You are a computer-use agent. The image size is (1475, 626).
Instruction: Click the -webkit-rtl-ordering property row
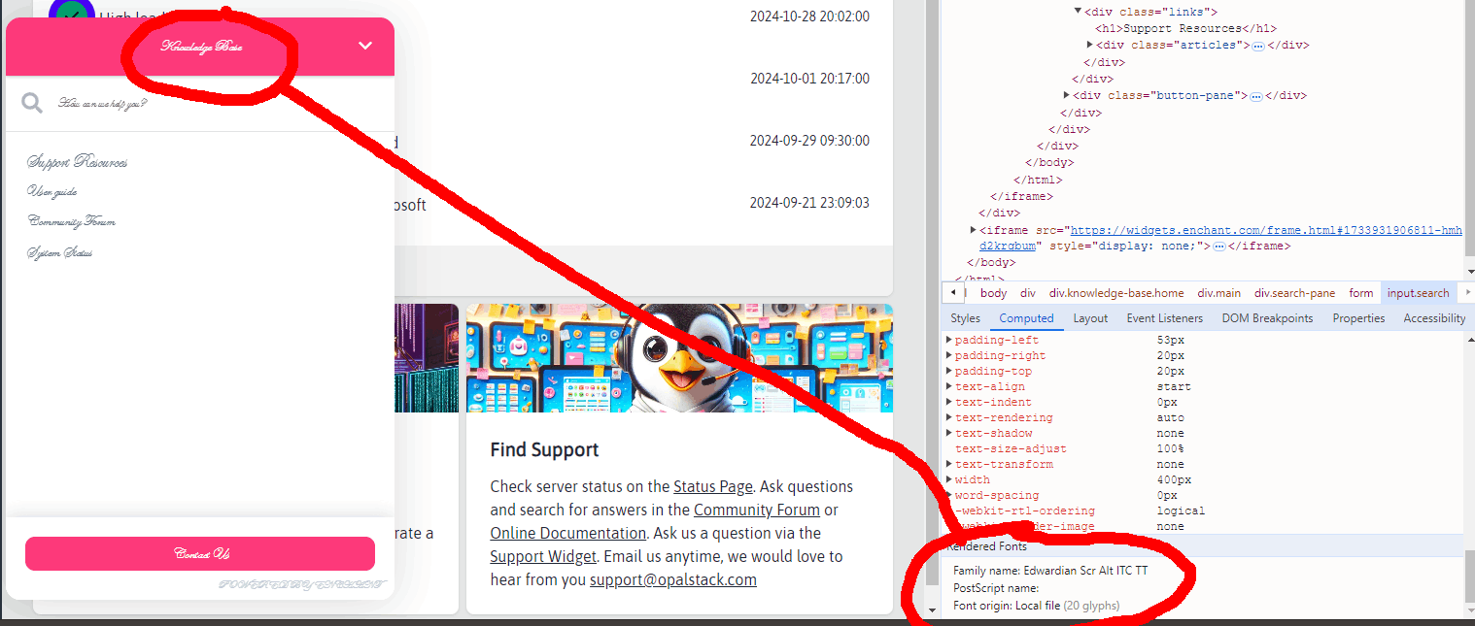(x=1203, y=511)
